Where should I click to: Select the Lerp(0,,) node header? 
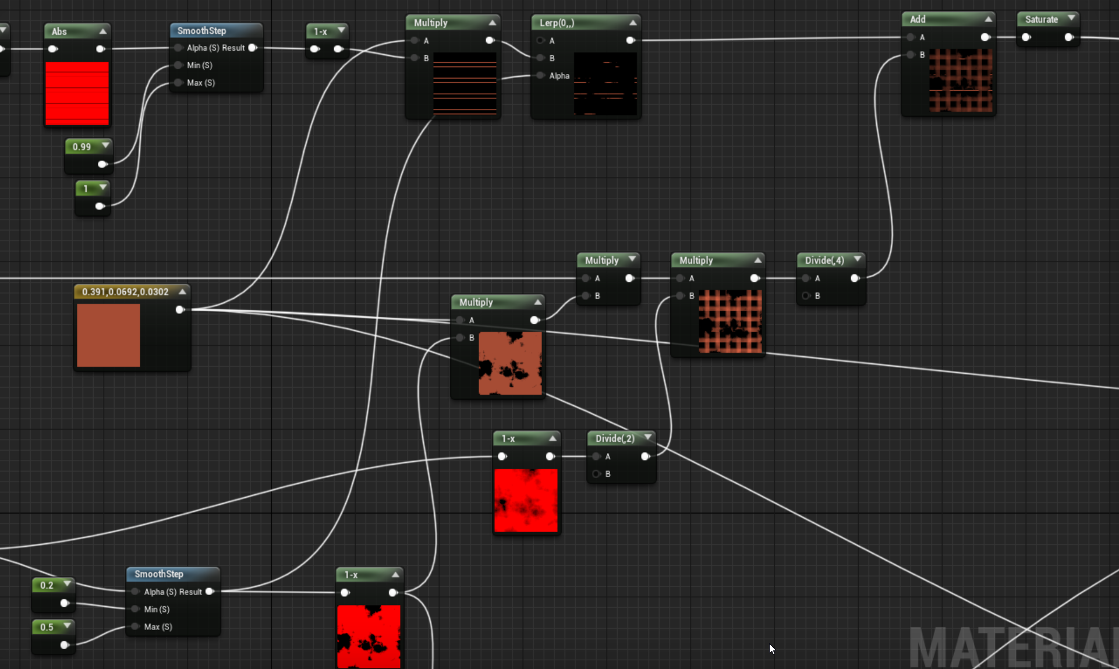[586, 23]
